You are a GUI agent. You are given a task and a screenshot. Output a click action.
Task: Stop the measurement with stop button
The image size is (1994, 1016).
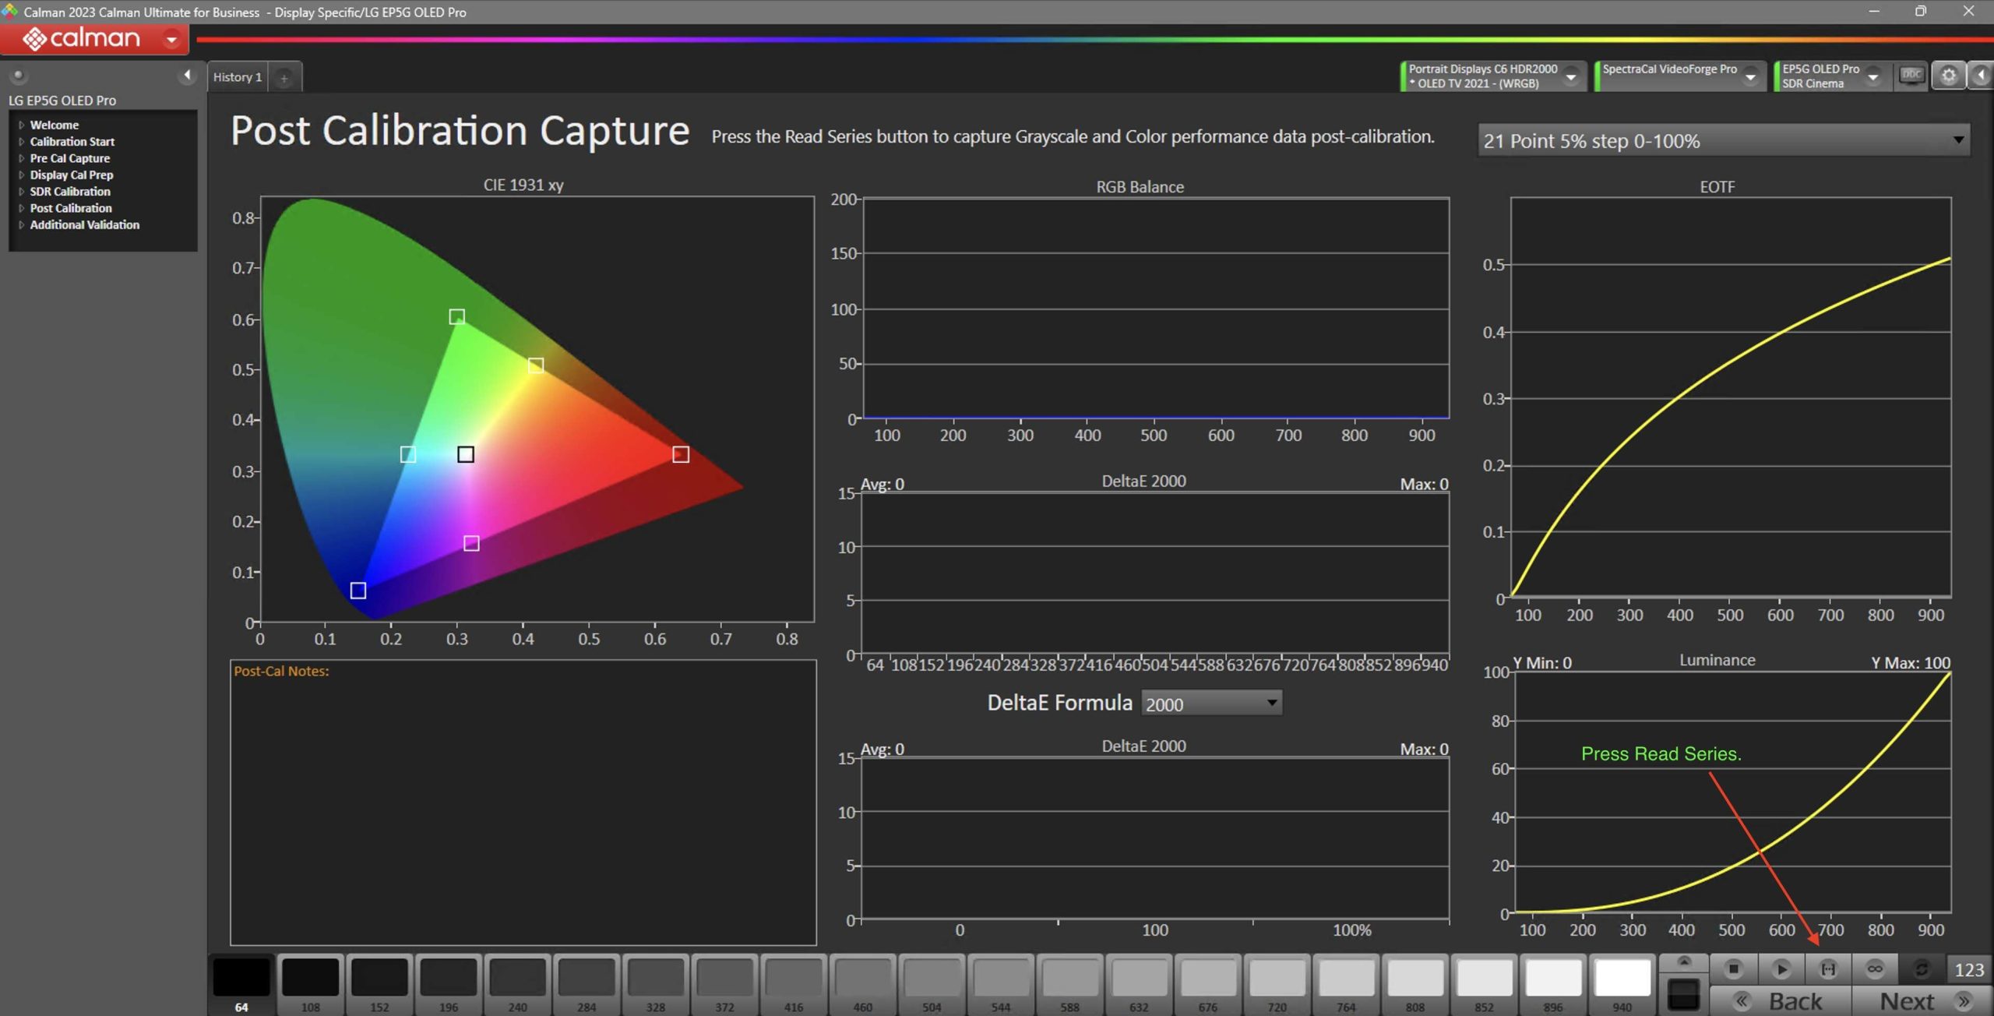[1733, 968]
